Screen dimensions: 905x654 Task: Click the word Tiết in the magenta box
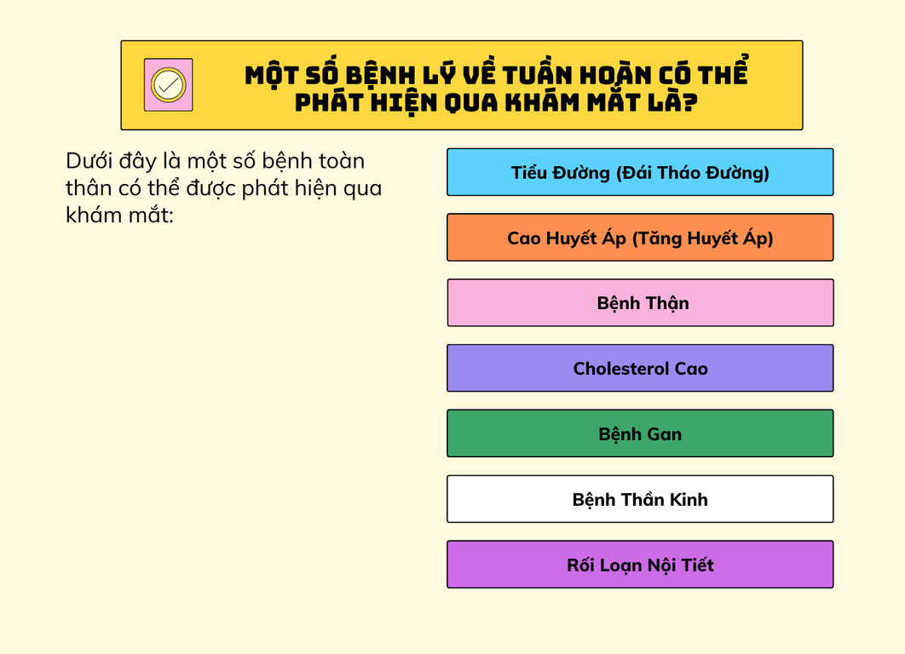point(698,565)
